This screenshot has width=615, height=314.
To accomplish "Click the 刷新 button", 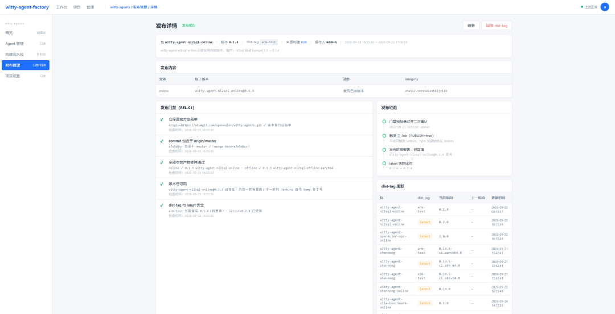I will (x=471, y=26).
